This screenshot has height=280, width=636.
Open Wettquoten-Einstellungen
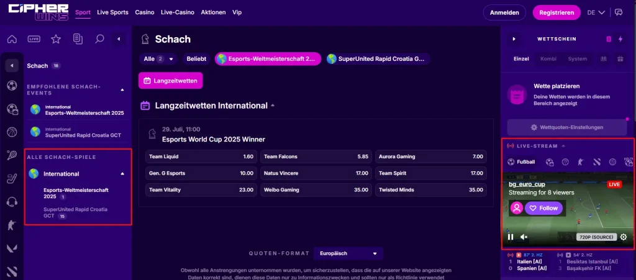567,127
